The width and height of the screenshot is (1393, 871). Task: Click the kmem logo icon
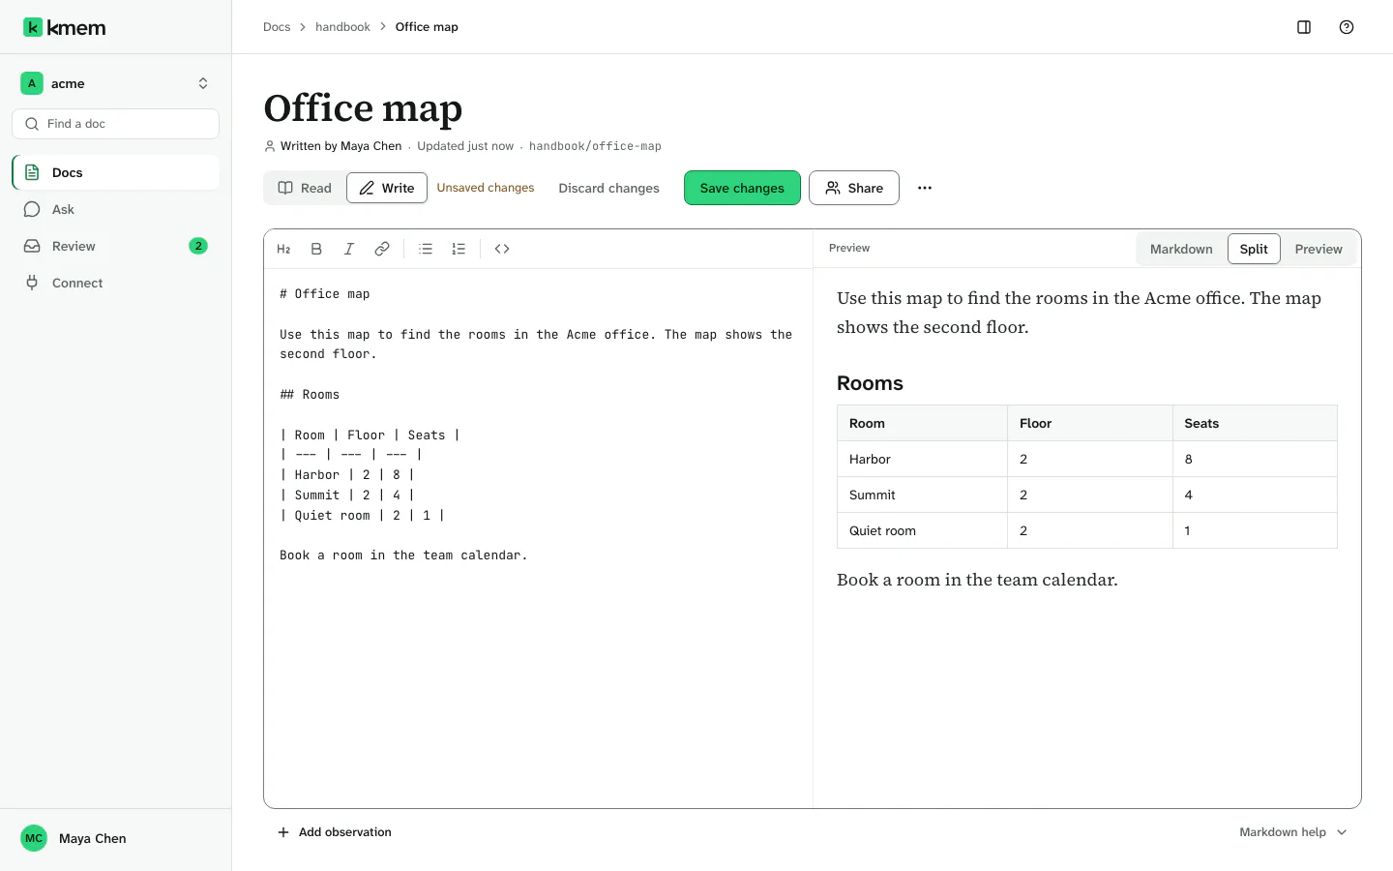coord(33,27)
